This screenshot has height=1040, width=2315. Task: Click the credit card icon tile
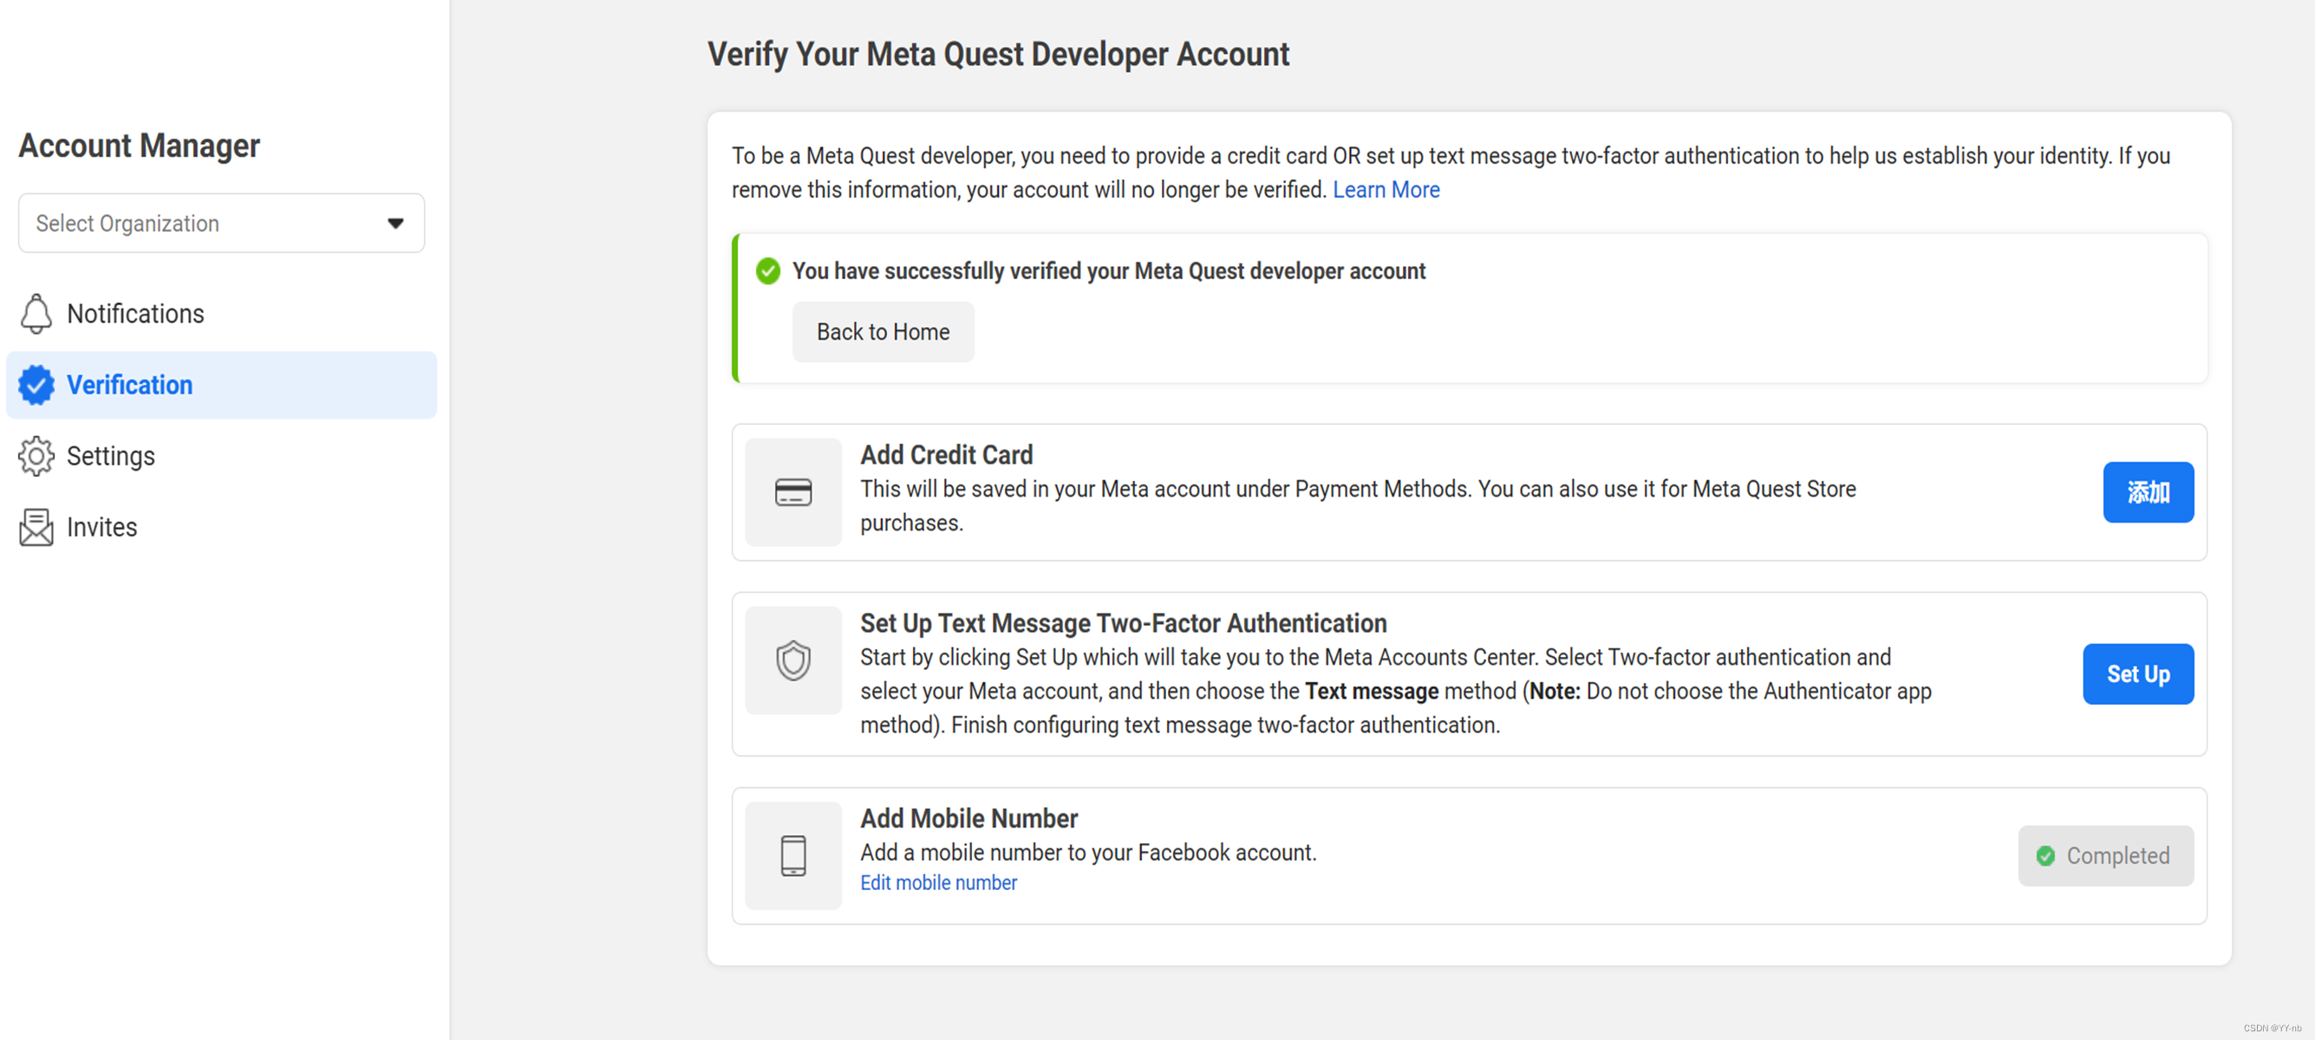[792, 492]
